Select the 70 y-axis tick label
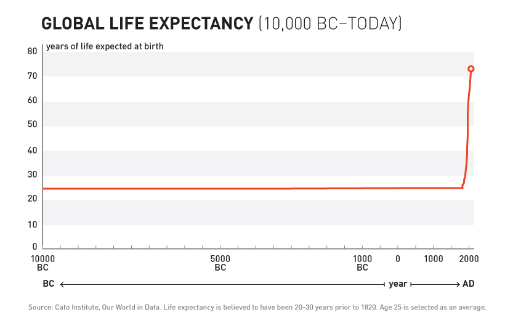This screenshot has height=320, width=505. point(33,76)
